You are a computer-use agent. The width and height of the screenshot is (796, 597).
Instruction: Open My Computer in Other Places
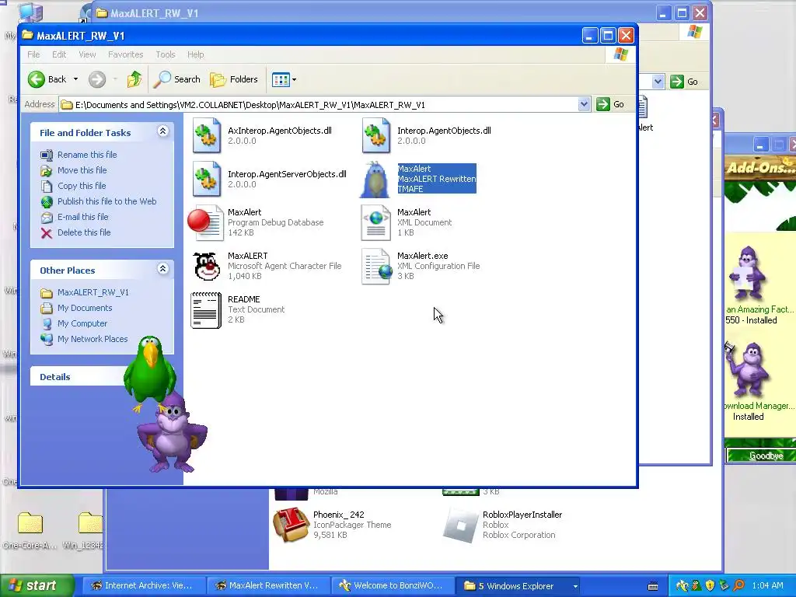tap(82, 323)
